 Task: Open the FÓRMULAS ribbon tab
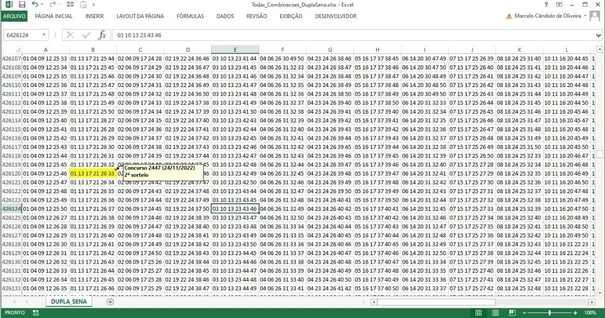tap(190, 16)
